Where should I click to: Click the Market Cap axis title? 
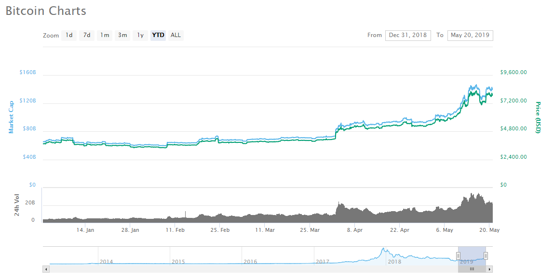click(11, 117)
